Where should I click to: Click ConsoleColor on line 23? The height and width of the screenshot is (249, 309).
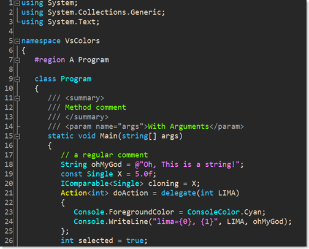click(213, 212)
